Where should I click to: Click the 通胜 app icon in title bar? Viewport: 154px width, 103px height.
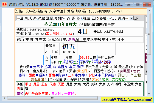point(4,4)
